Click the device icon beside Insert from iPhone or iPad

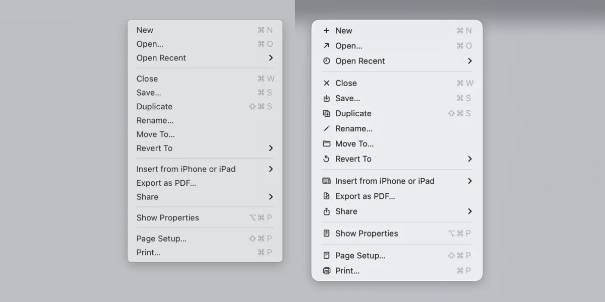pos(327,181)
